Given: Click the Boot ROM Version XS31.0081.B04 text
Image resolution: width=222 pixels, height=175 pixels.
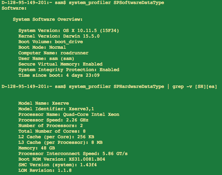Looking at the screenshot, I should (x=62, y=159).
